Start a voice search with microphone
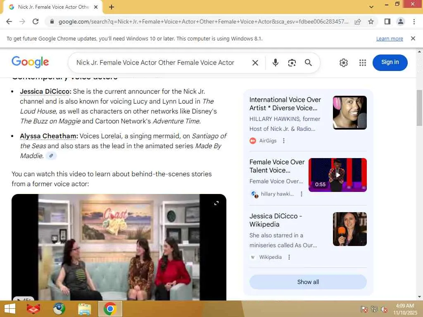 point(275,63)
